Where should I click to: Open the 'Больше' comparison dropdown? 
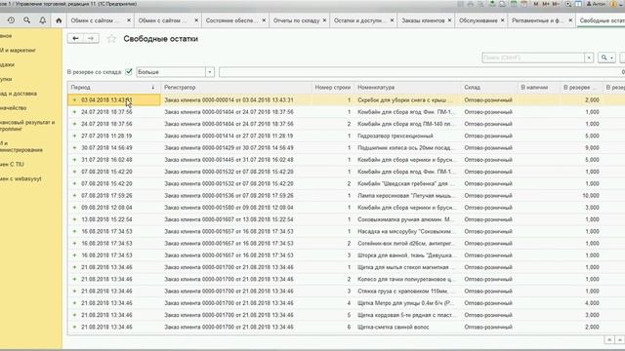[x=210, y=72]
